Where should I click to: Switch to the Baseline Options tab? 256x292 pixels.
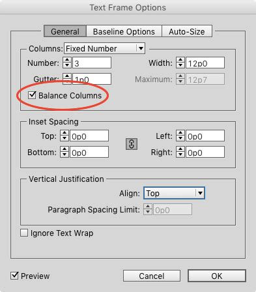[124, 31]
